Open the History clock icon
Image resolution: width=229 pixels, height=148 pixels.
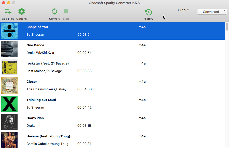point(149,12)
